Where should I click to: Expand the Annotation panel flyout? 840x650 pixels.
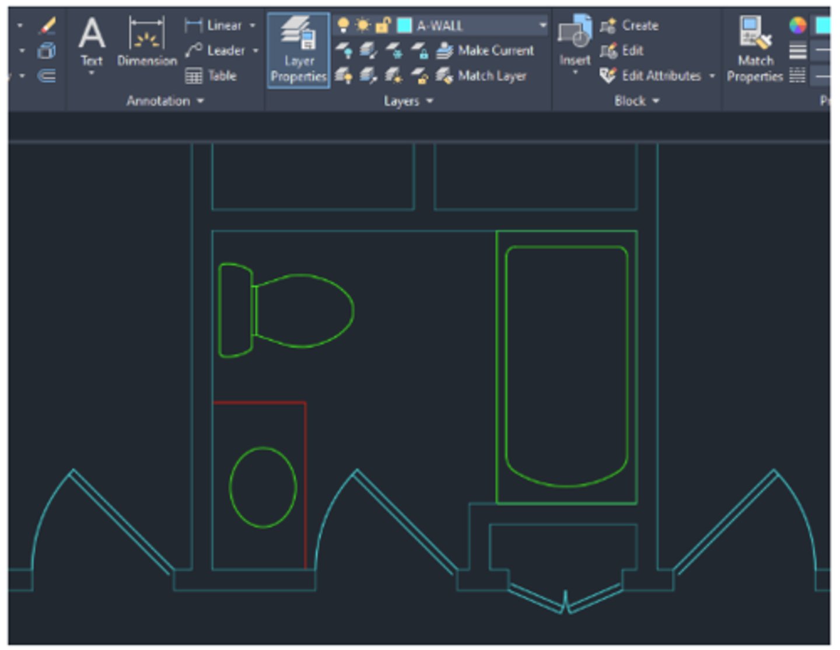165,101
